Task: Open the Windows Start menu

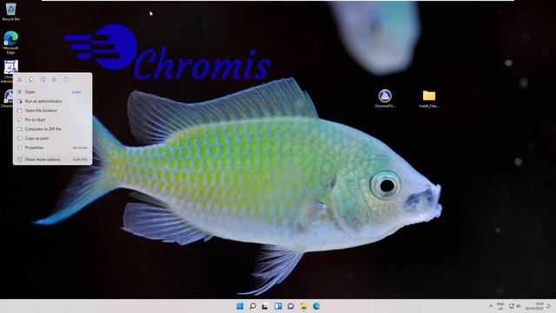Action: pos(240,306)
